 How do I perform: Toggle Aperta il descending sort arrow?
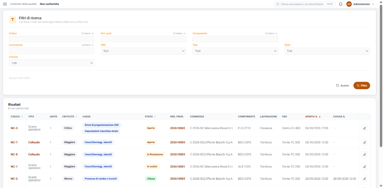[x=319, y=117]
